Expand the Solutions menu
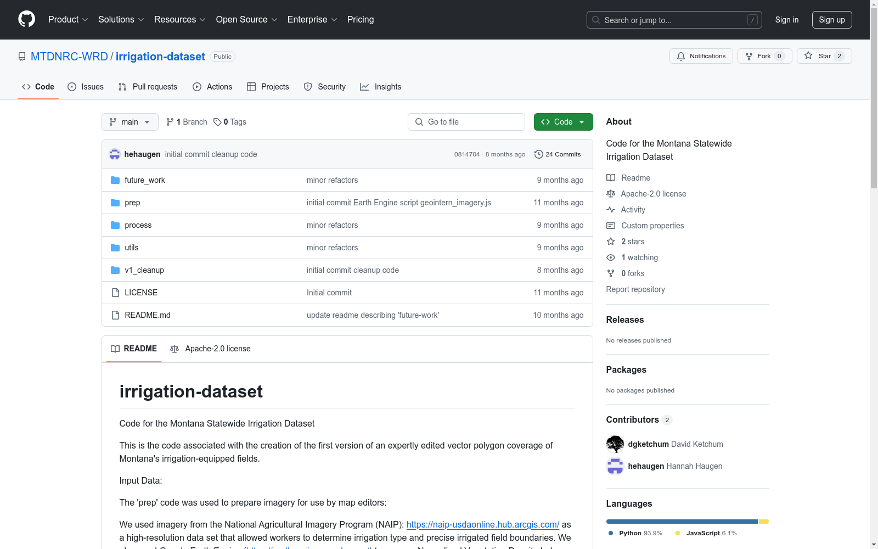The height and width of the screenshot is (549, 878). (121, 20)
